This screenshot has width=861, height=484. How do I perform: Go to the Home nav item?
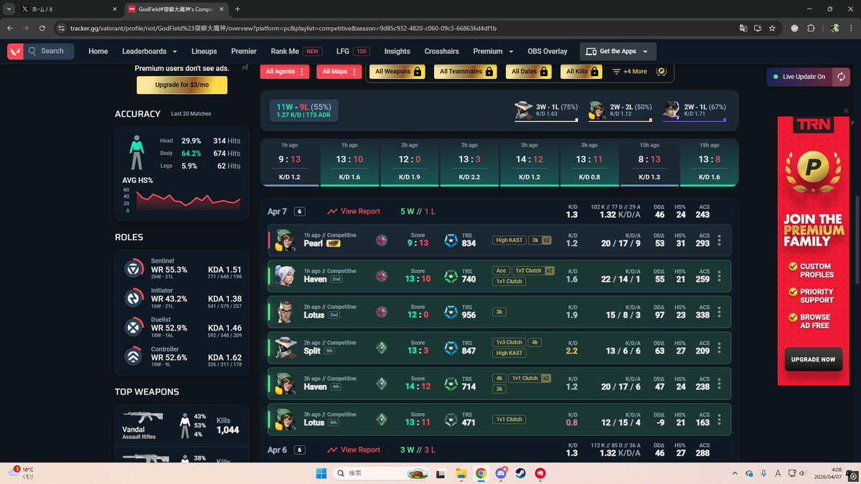pos(98,51)
